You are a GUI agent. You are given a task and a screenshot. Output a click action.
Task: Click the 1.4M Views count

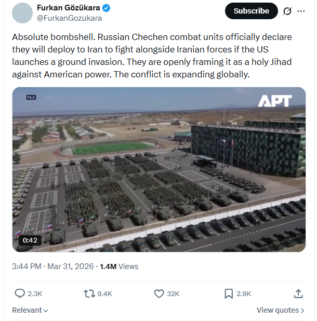[118, 266]
